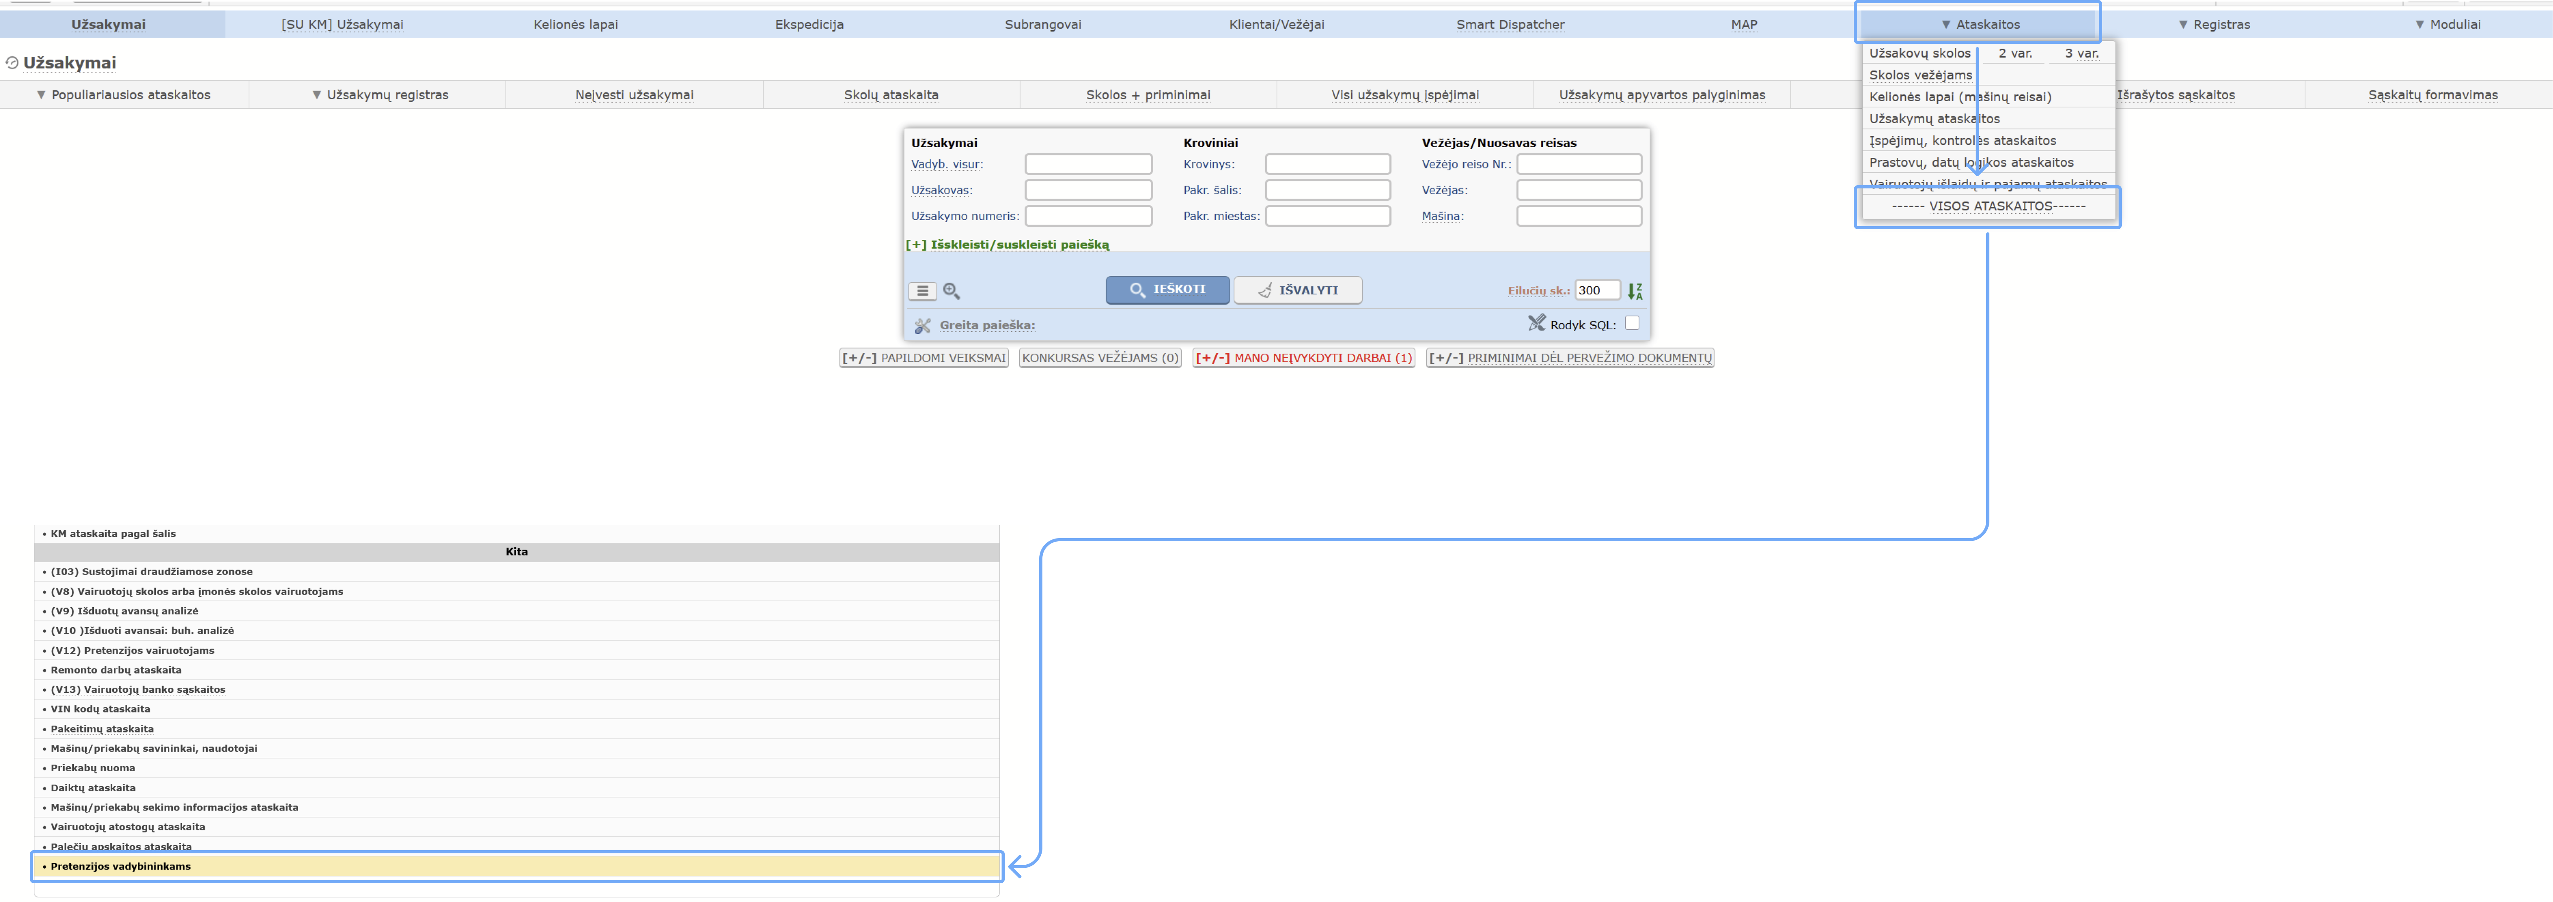Focus the Pakr. miestas input field
This screenshot has height=902, width=2553.
(x=1328, y=216)
